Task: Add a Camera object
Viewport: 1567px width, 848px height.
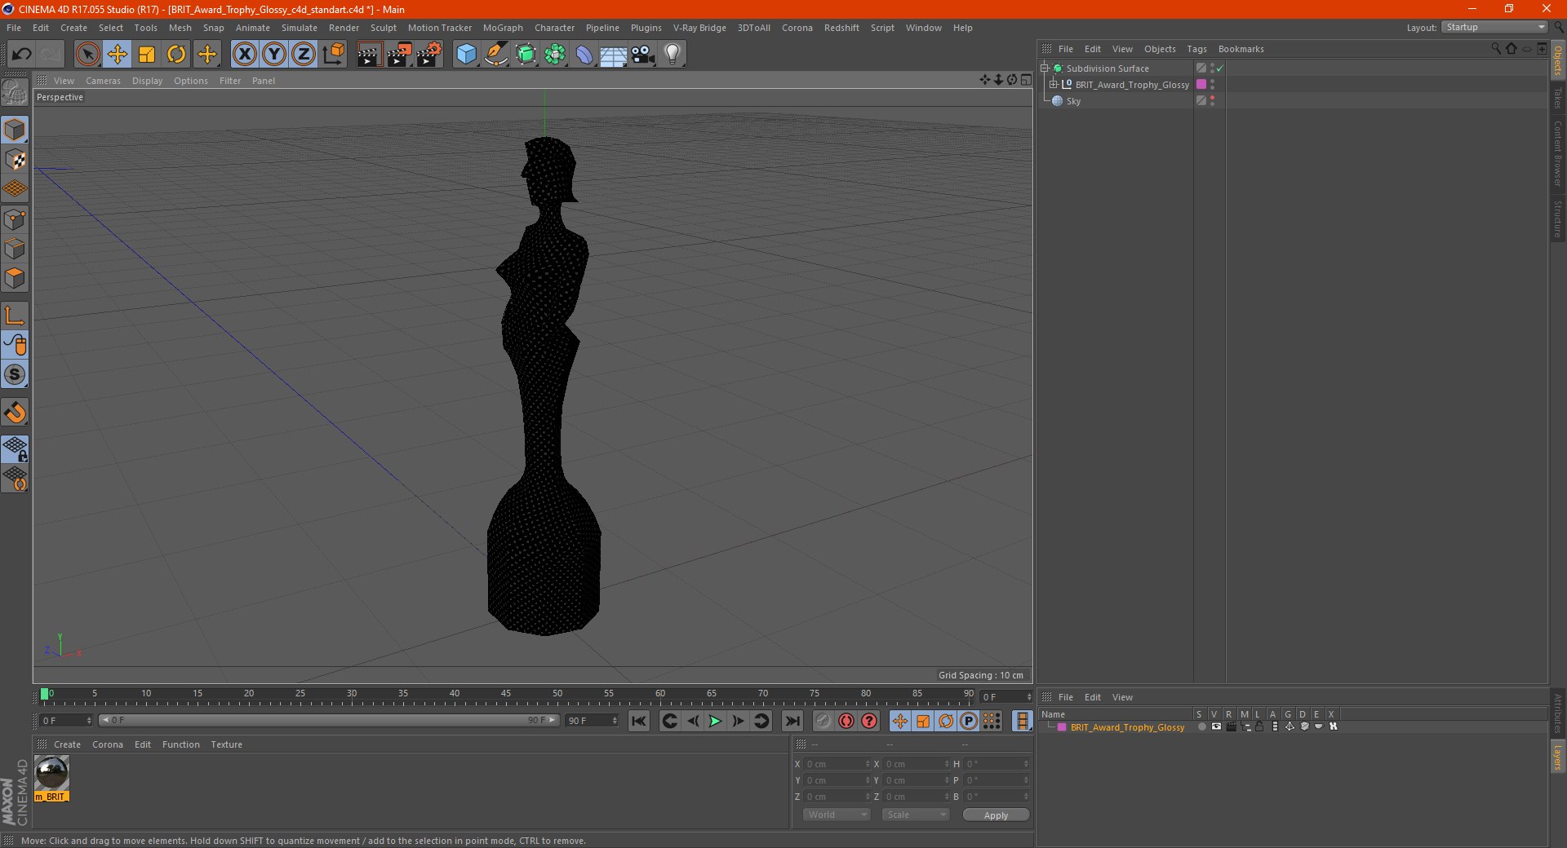Action: [642, 55]
